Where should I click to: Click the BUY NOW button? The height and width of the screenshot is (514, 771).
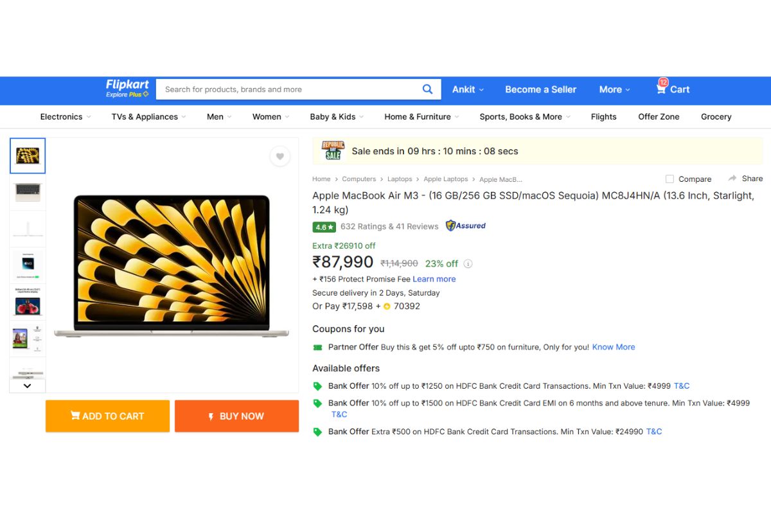click(236, 416)
